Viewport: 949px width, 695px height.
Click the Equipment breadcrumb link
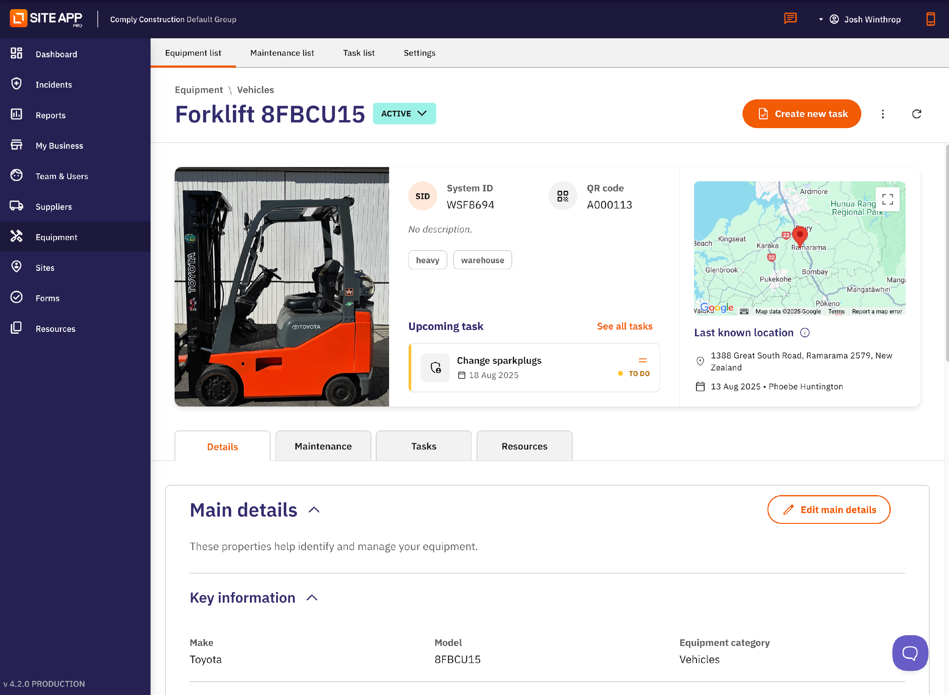pyautogui.click(x=199, y=90)
